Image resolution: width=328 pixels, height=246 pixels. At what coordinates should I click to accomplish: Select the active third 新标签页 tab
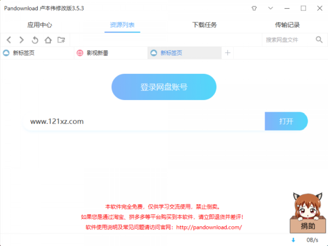[x=185, y=53]
